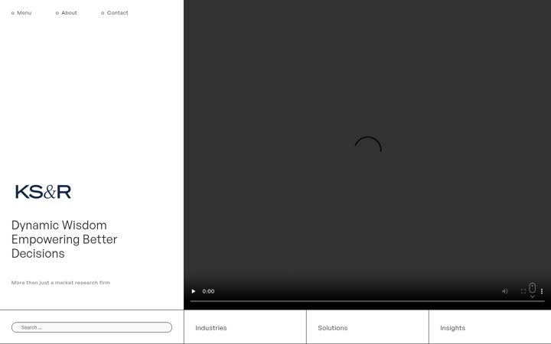Open the Menu navigation link
Screen dimensions: 551x344
pos(21,13)
